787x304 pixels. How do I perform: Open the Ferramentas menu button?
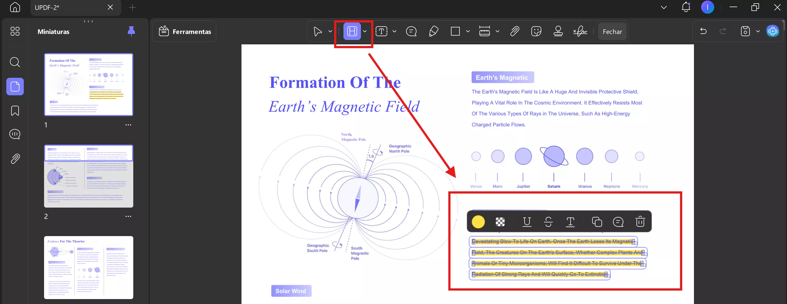click(185, 31)
